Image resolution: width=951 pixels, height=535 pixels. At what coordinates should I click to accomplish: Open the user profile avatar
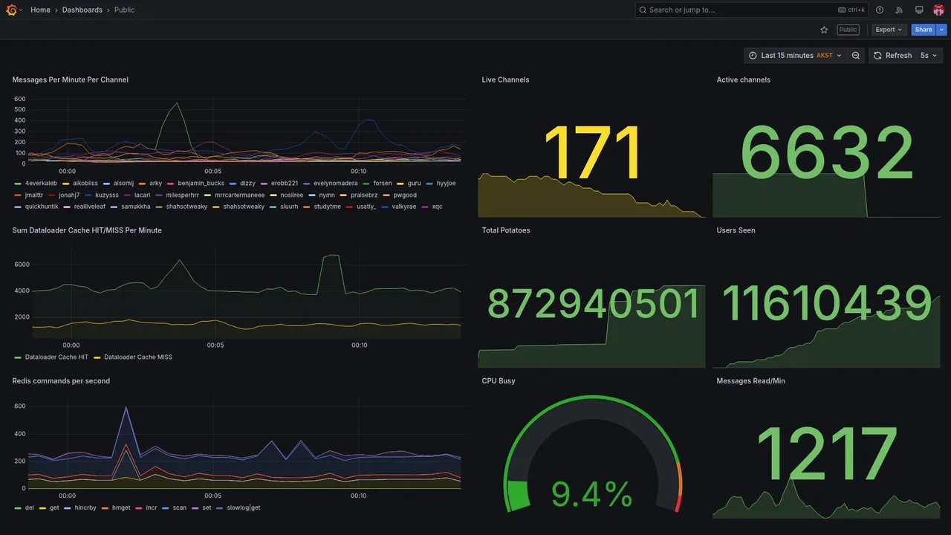click(x=938, y=10)
